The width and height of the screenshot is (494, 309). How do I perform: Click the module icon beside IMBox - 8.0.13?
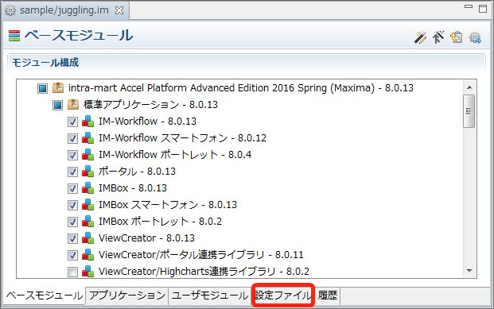[x=88, y=187]
